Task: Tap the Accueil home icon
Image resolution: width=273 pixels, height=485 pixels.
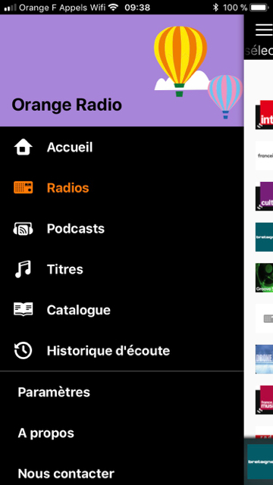Action: [24, 147]
